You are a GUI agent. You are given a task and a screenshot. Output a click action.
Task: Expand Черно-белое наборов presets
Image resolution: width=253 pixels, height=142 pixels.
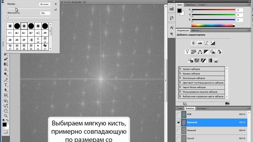[180, 87]
